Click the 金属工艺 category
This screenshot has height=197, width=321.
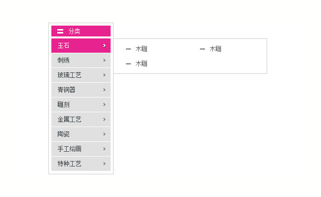point(69,119)
